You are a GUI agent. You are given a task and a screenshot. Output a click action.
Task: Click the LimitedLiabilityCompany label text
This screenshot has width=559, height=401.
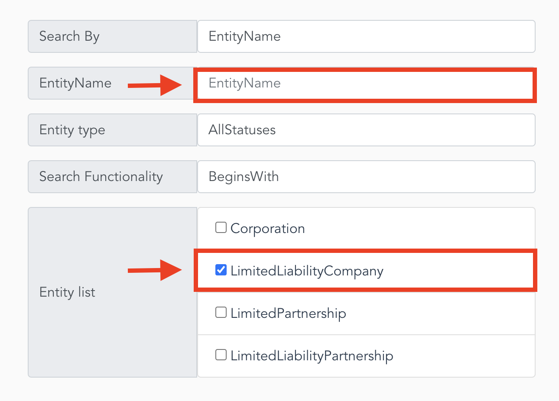307,271
